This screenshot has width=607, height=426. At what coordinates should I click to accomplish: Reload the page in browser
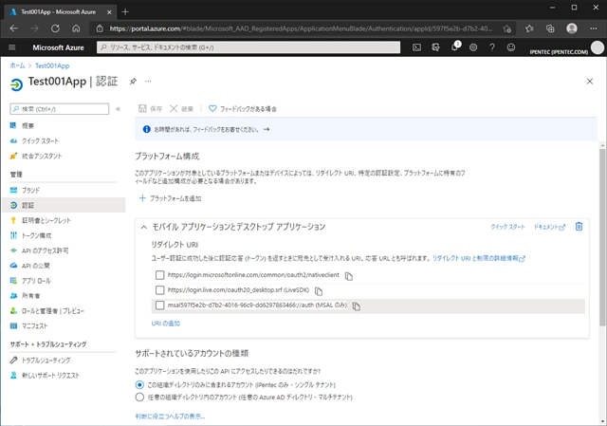55,28
